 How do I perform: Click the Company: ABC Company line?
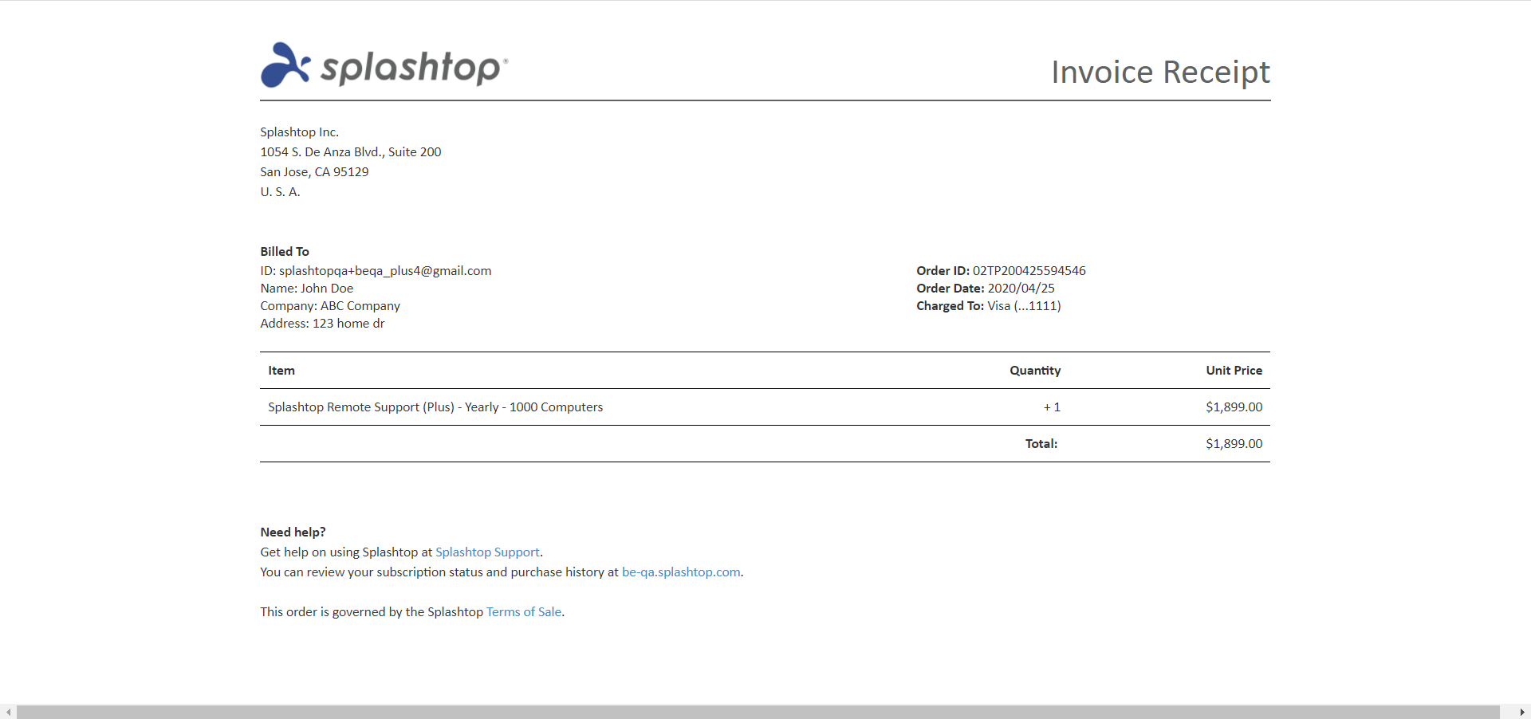coord(330,305)
